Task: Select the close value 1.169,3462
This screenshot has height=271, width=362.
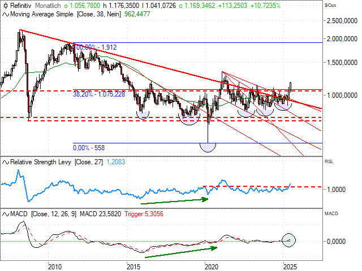Action: click(197, 6)
